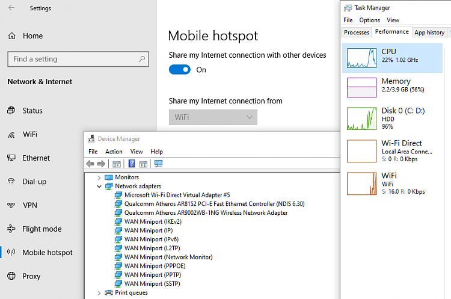Open Task Manager File menu

[348, 20]
